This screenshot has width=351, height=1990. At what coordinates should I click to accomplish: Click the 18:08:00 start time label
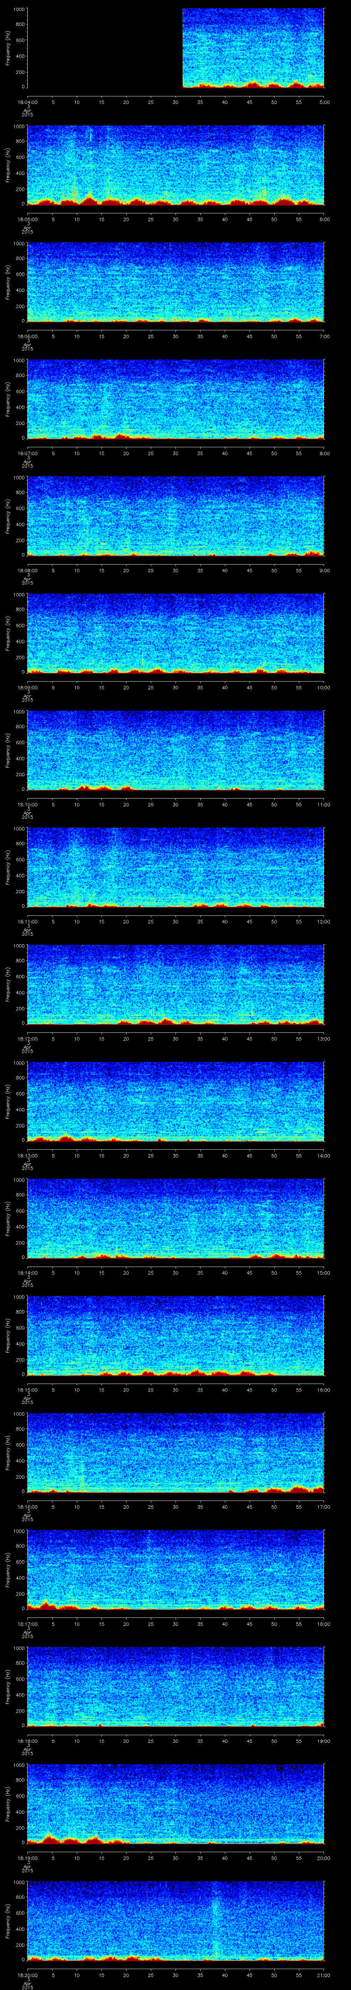click(x=27, y=570)
